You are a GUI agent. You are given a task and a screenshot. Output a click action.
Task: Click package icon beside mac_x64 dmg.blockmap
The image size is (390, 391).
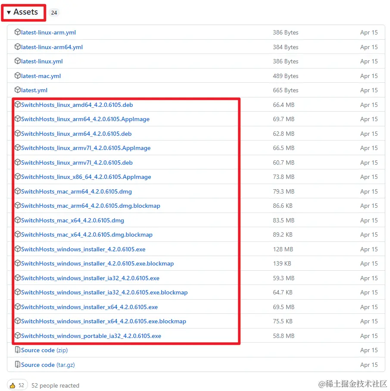point(17,235)
